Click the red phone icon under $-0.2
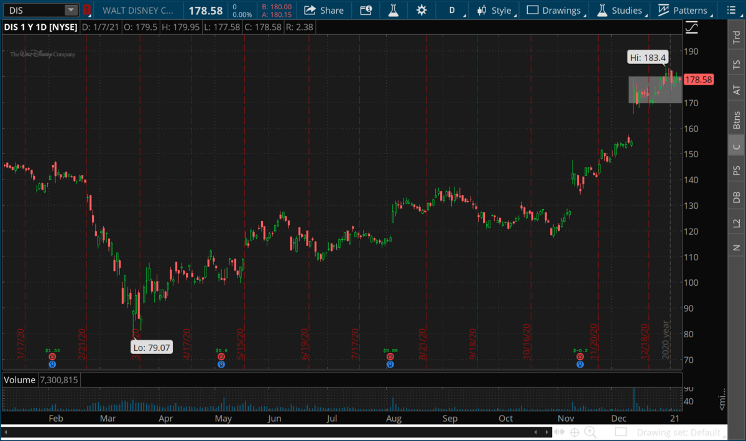 pyautogui.click(x=580, y=357)
